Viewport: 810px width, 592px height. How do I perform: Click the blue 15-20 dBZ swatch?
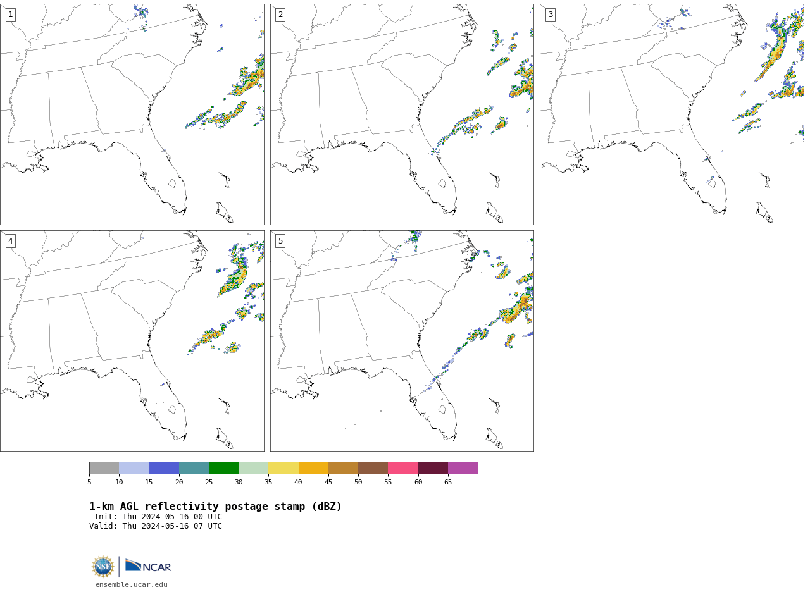(164, 468)
